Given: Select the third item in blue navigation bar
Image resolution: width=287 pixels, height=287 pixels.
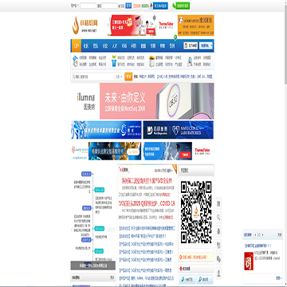Looking at the screenshot, I should coord(95,46).
